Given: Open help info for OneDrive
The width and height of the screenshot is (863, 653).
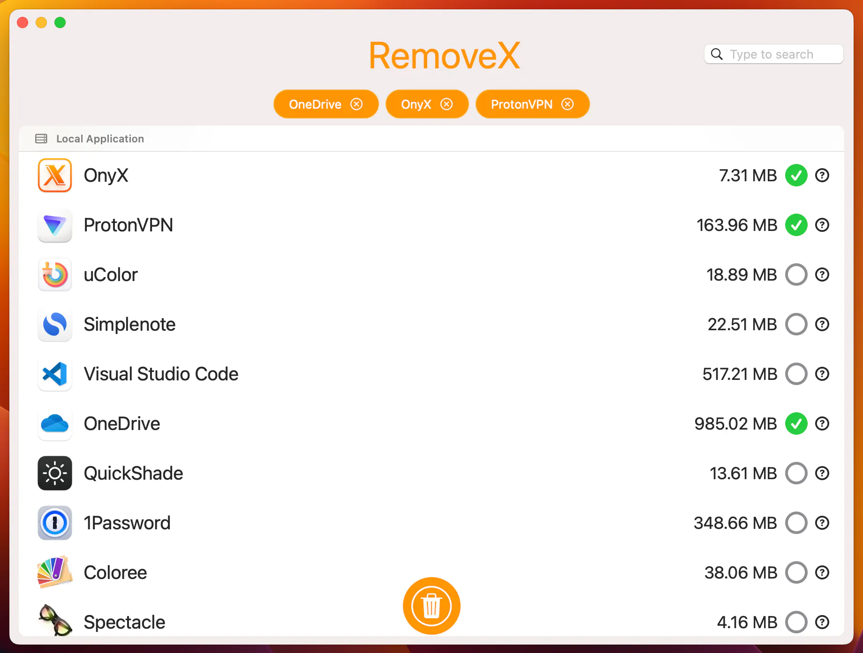Looking at the screenshot, I should click(822, 423).
